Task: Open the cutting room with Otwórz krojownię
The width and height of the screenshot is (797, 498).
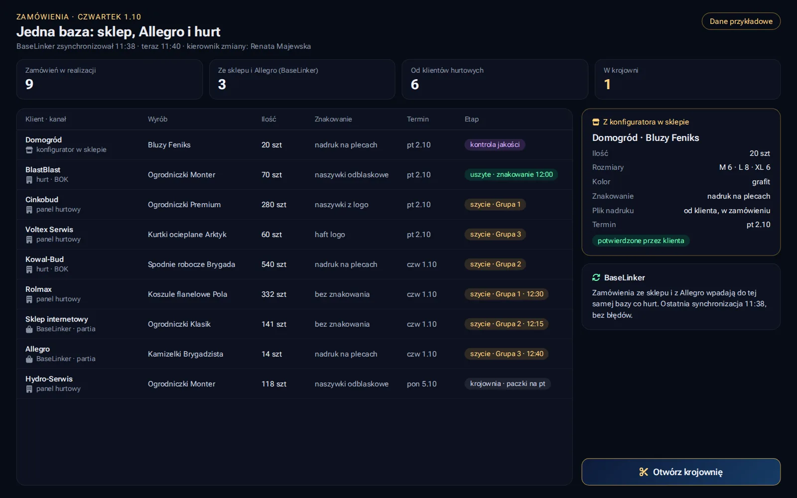Action: point(681,472)
